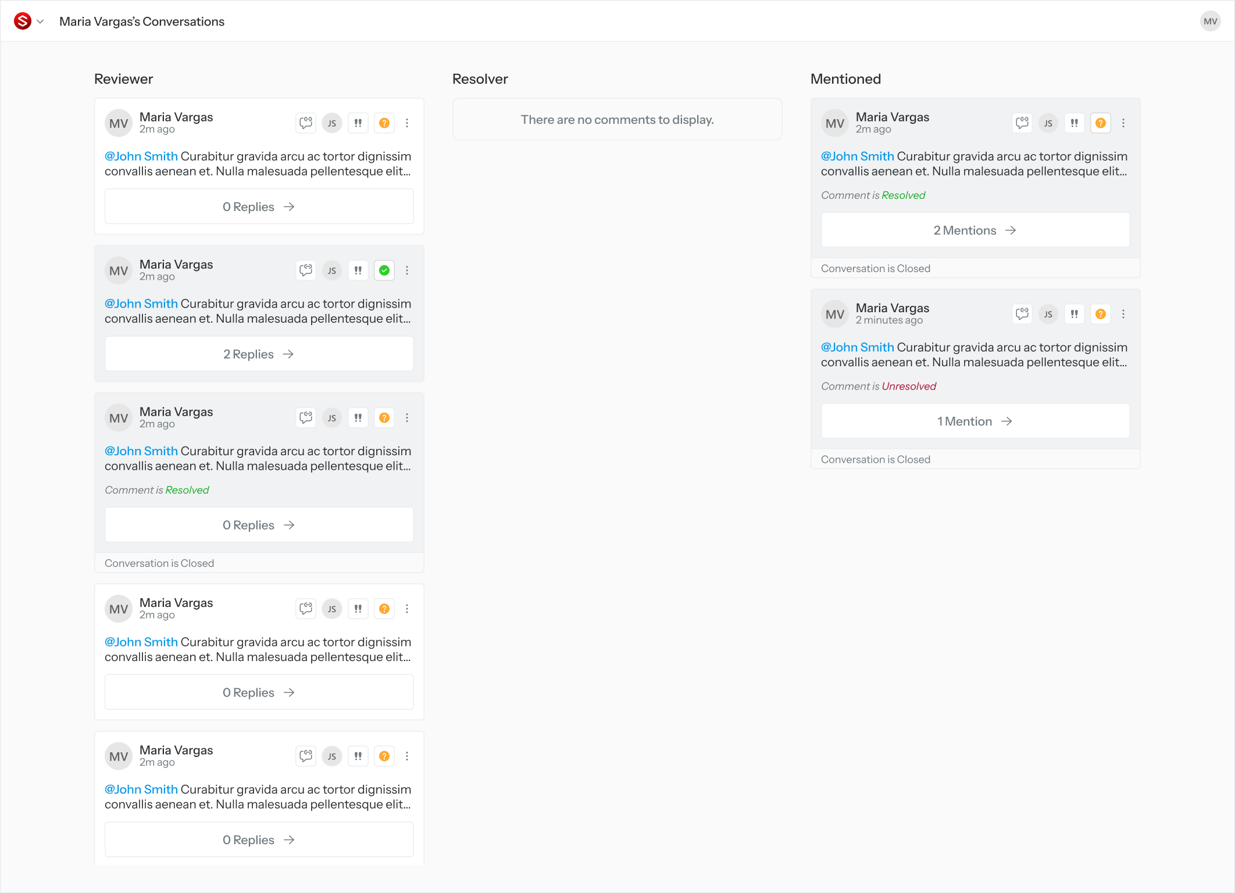Click the priority exclamation icon on first Reviewer card
The height and width of the screenshot is (893, 1235).
click(x=358, y=123)
